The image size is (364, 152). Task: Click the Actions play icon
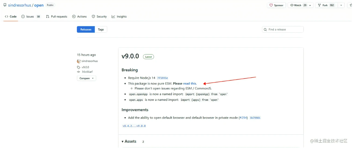(74, 17)
